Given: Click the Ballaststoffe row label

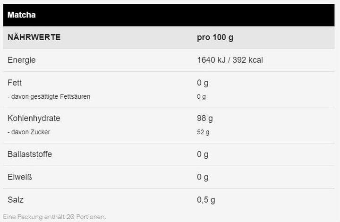Looking at the screenshot, I should click(x=30, y=154).
